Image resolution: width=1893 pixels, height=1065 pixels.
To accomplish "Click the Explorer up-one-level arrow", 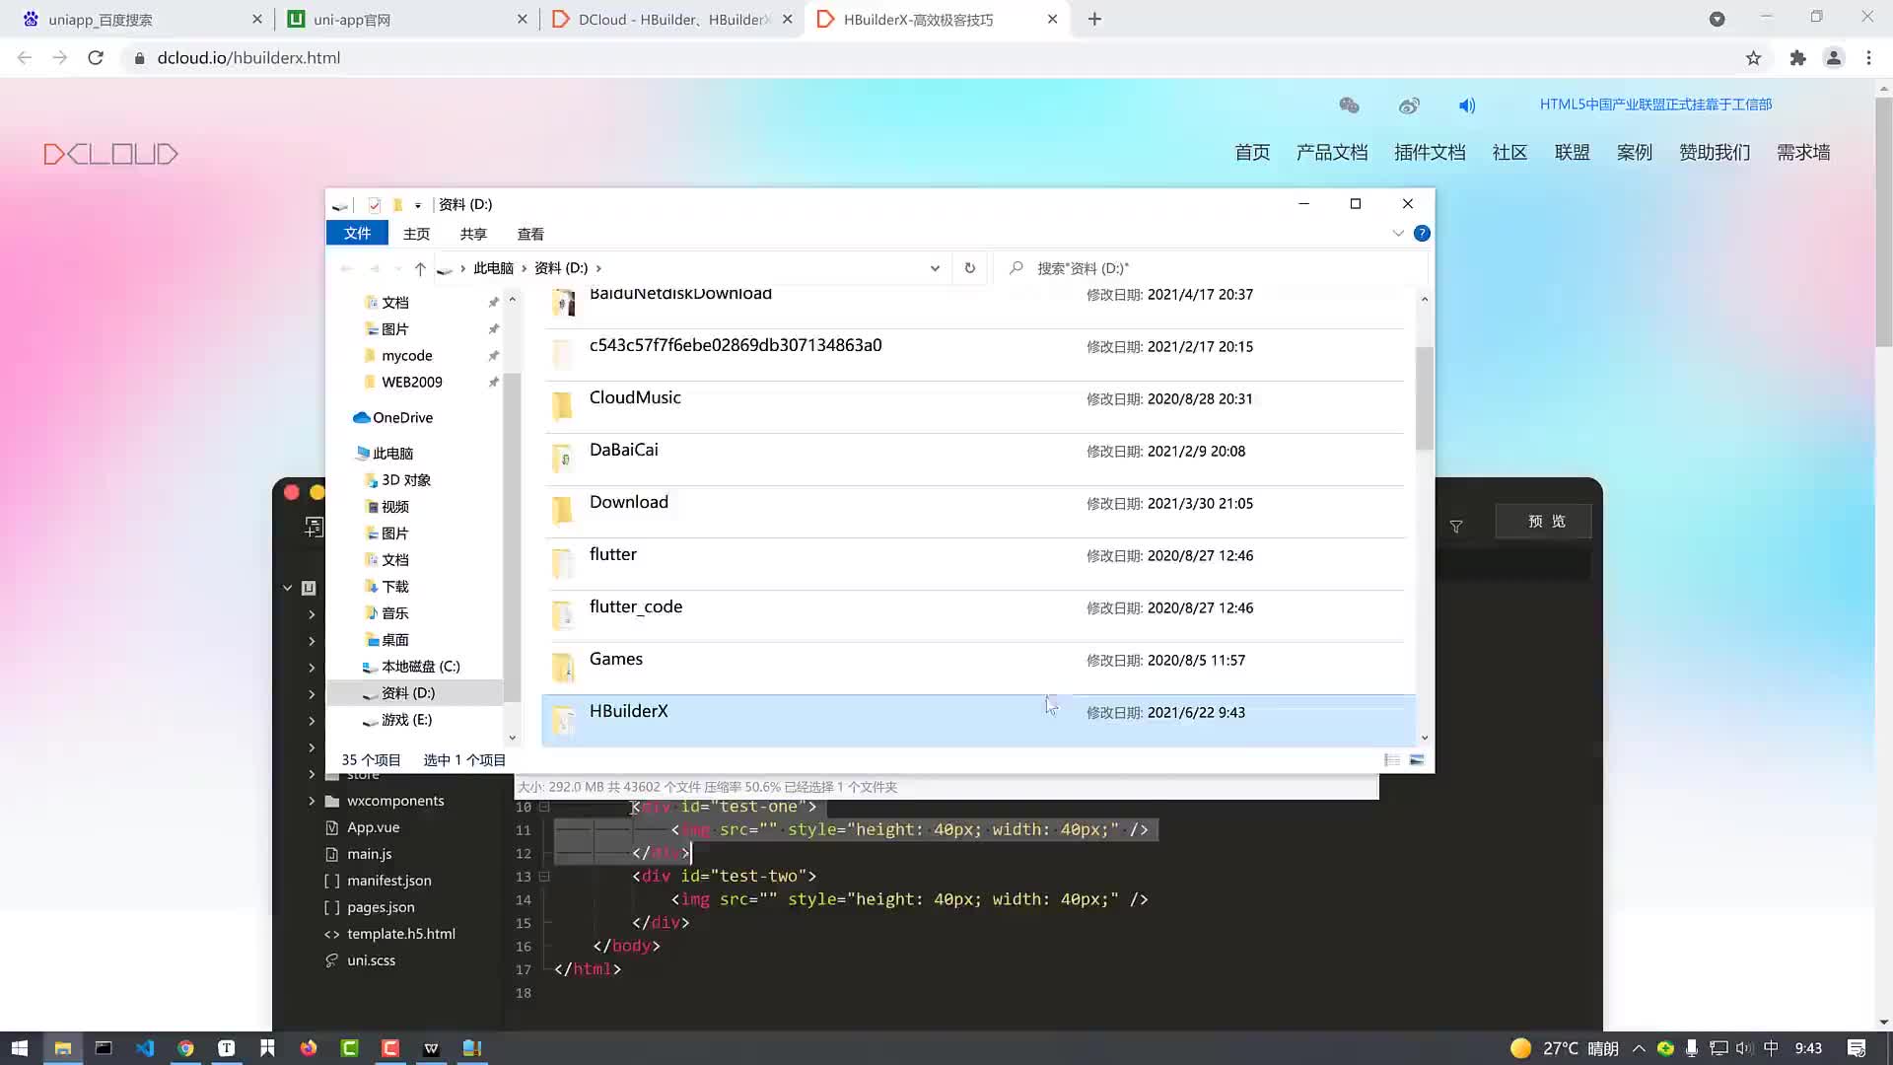I will click(420, 268).
